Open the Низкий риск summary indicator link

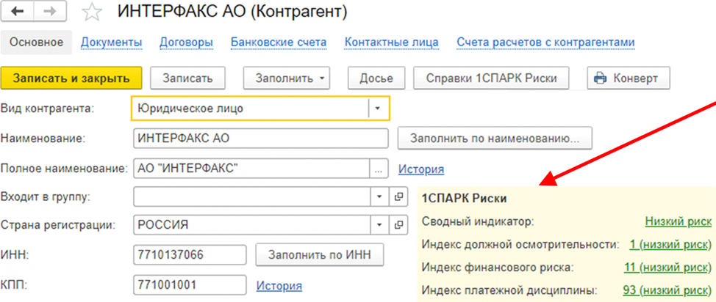(x=678, y=222)
